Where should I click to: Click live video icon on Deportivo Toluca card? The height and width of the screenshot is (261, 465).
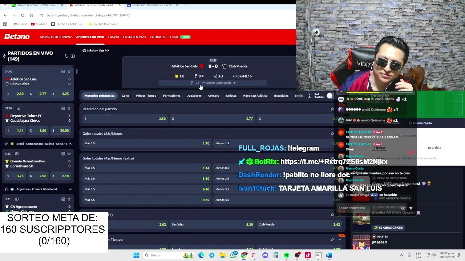[19, 108]
